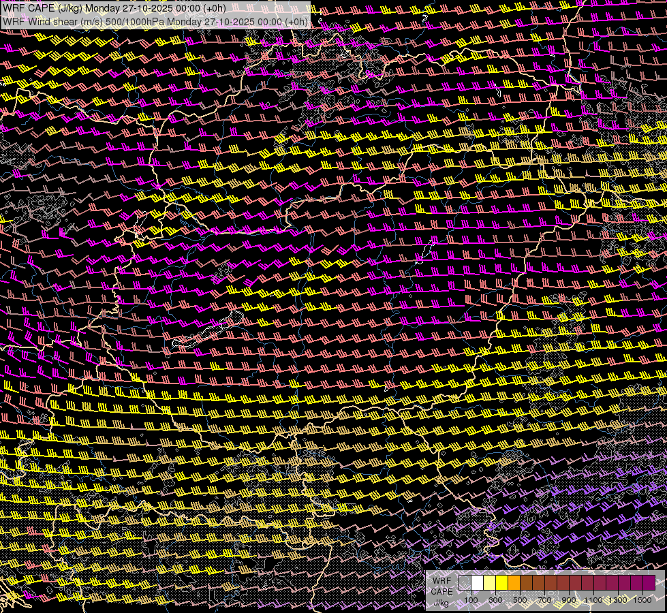Screen dimensions: 667x613
Task: Click the 1500 legend scale label
Action: point(642,599)
